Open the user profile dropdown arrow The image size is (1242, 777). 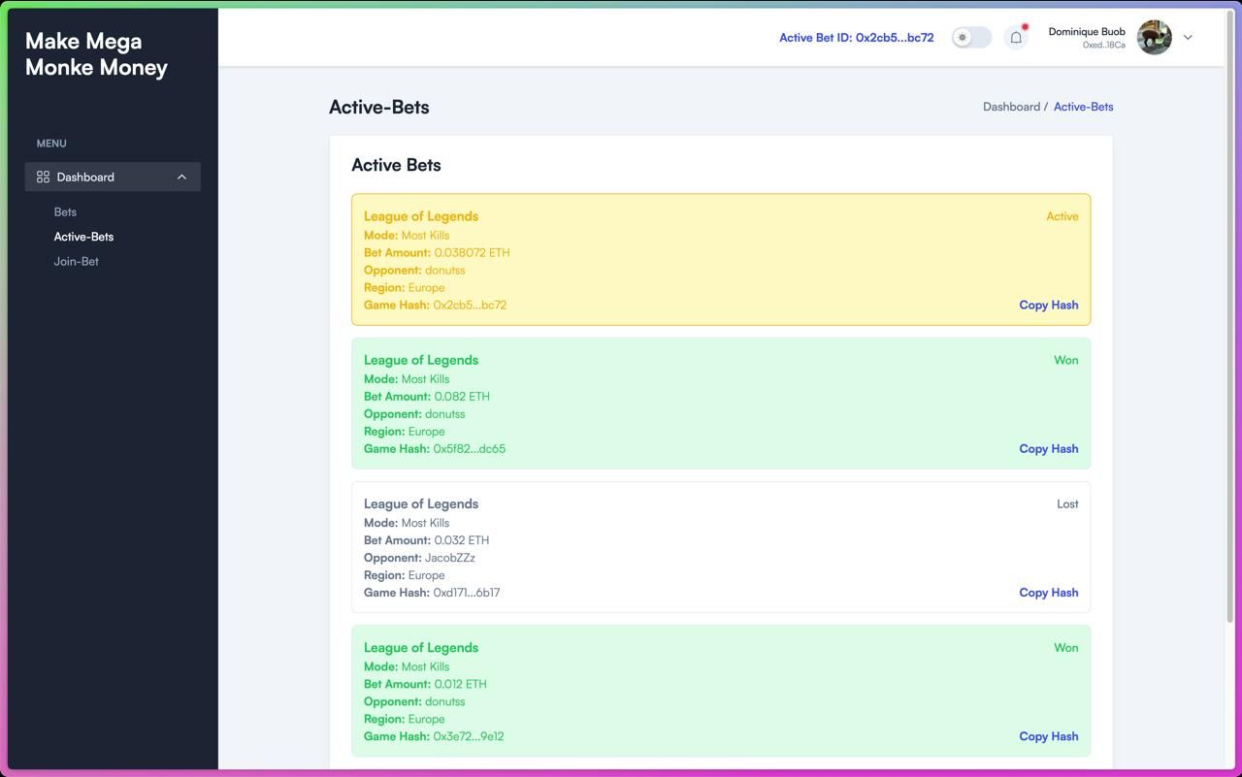[x=1188, y=38]
